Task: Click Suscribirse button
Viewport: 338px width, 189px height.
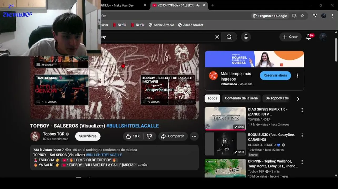Action: pos(88,136)
